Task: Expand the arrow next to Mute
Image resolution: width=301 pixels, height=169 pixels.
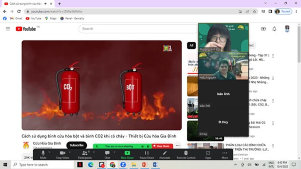Action: click(50, 152)
